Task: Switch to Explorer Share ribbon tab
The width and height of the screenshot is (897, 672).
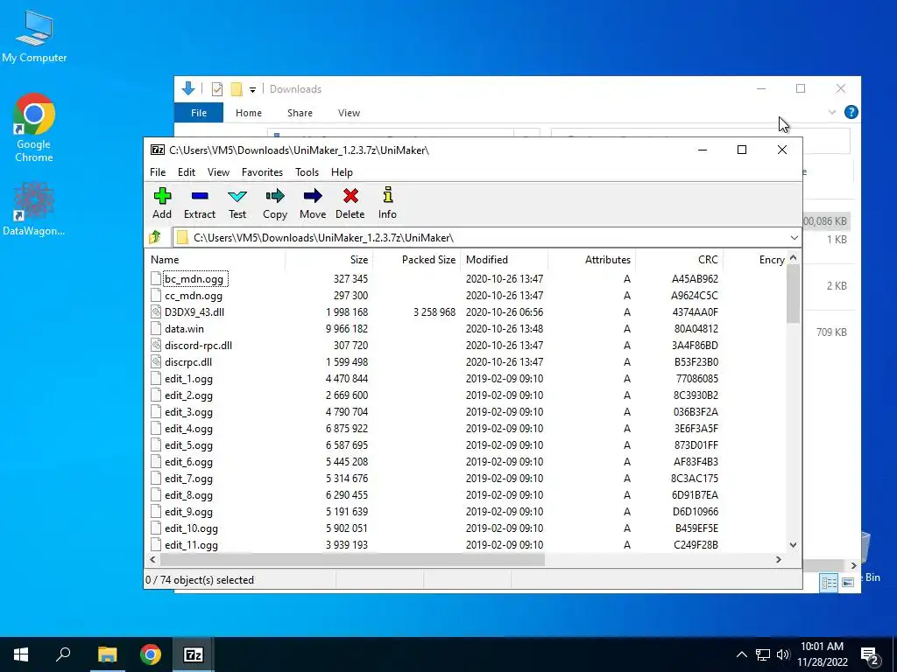Action: pos(300,113)
